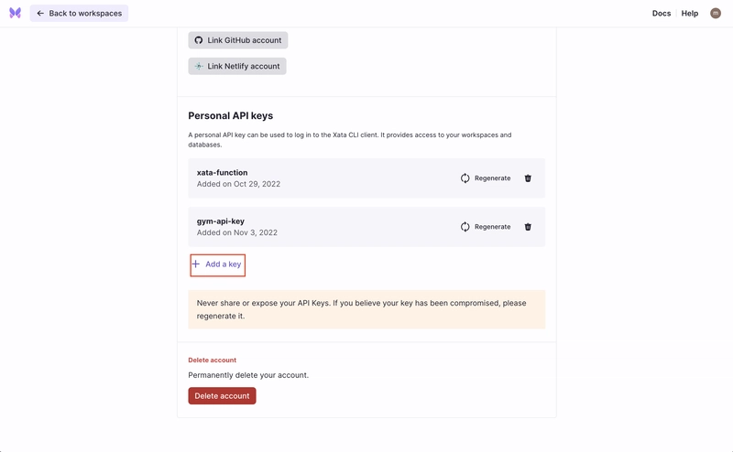
Task: Link a GitHub account
Action: [x=238, y=40]
